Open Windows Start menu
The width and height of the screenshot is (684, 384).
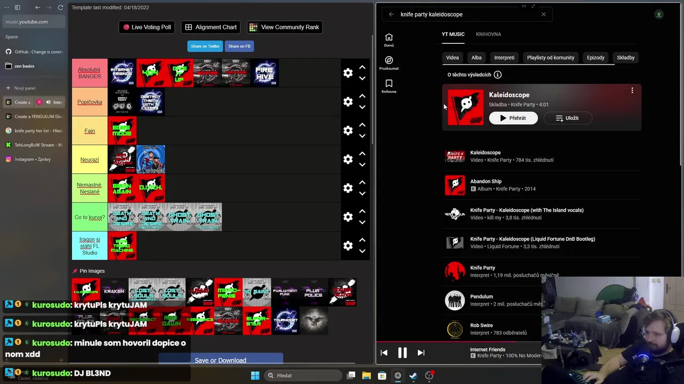(x=255, y=375)
